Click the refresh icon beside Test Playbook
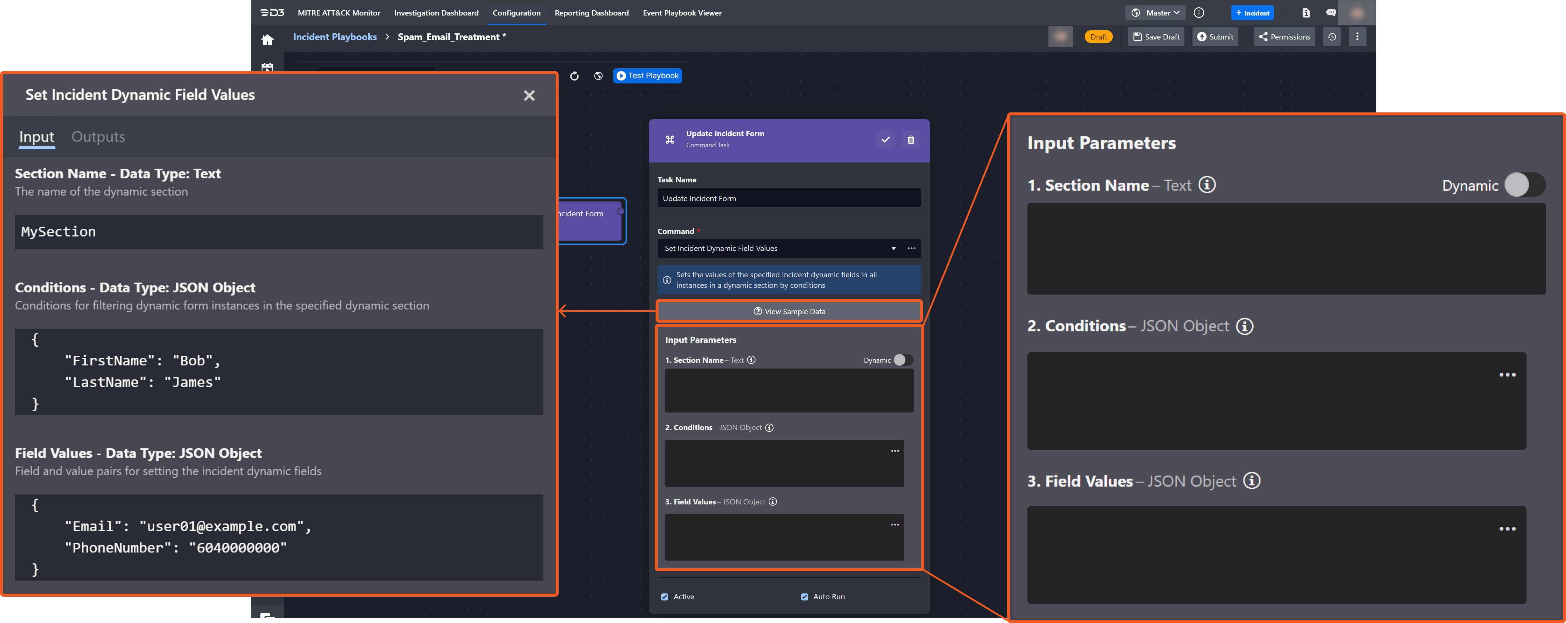This screenshot has width=1566, height=623. [x=574, y=76]
